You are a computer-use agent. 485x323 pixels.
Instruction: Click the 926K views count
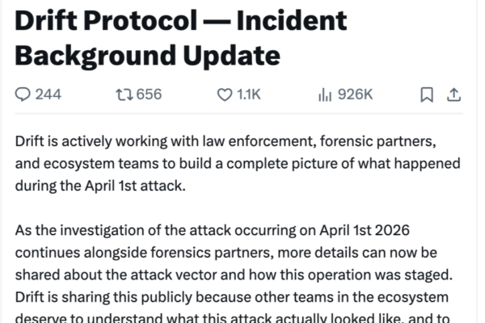pyautogui.click(x=355, y=94)
